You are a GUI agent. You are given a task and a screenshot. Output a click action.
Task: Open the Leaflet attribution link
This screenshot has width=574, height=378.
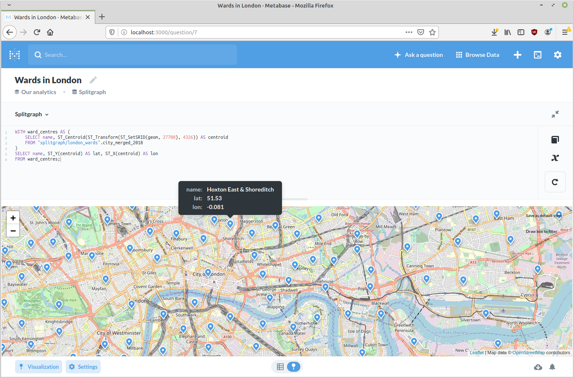click(477, 352)
